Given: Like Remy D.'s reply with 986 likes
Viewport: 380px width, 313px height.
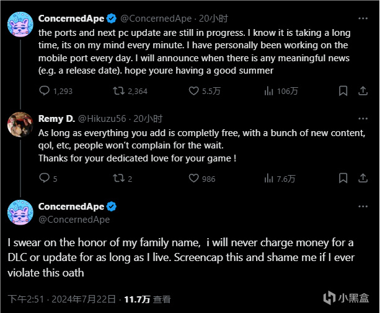Looking at the screenshot, I should [194, 179].
